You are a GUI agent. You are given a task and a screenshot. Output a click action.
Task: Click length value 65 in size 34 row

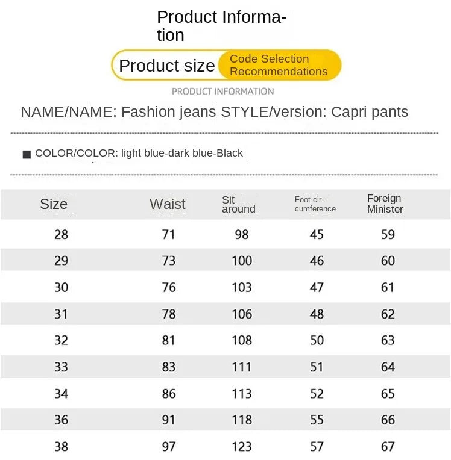[x=388, y=394]
